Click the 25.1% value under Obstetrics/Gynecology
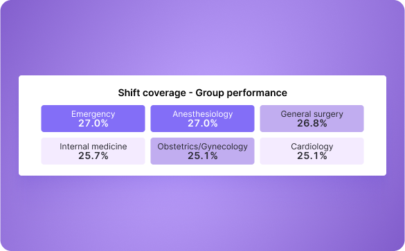 tap(202, 156)
